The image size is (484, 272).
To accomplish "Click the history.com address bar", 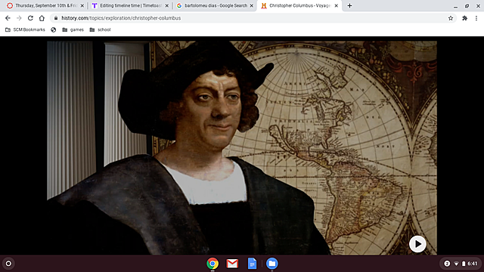I will coord(253,18).
